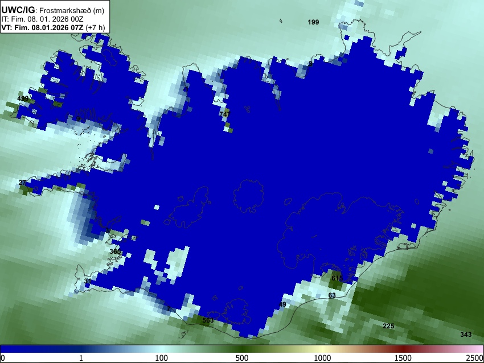Pick the dark red band of the color scale

(403, 349)
